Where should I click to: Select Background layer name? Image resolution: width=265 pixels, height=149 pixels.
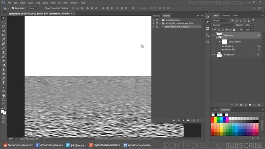click(229, 55)
